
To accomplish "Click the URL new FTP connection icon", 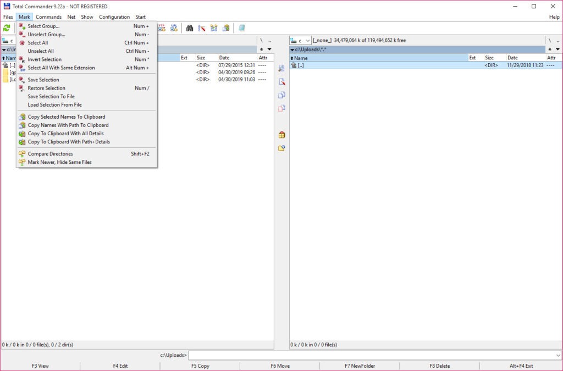I will tap(174, 28).
